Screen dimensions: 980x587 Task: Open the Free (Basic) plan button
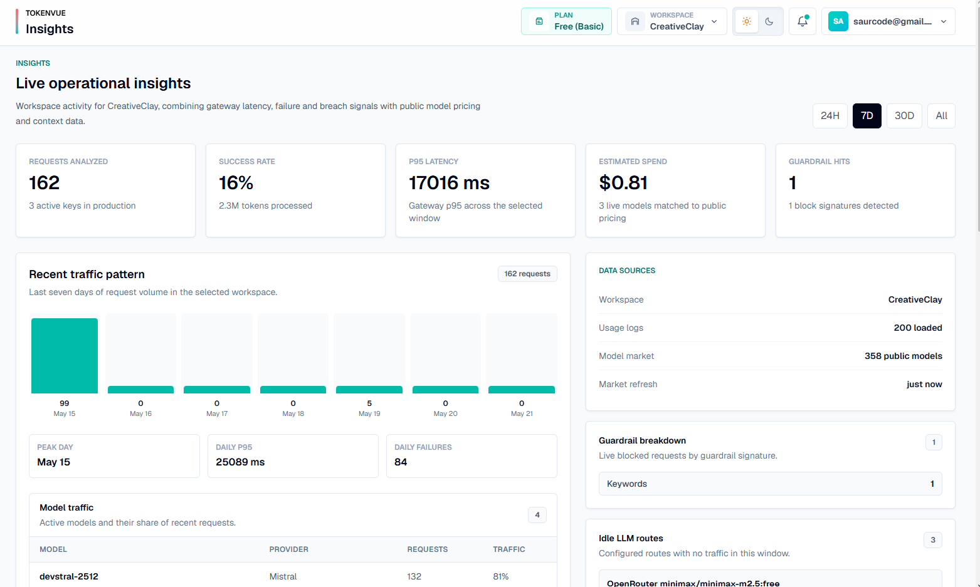pyautogui.click(x=566, y=21)
